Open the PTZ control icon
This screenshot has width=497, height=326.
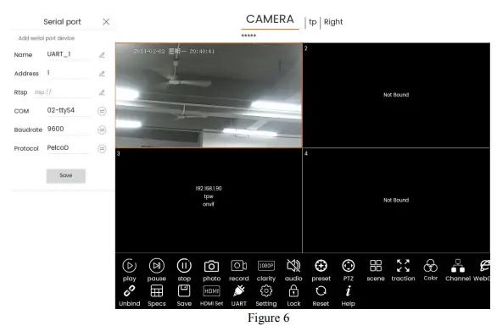point(348,266)
